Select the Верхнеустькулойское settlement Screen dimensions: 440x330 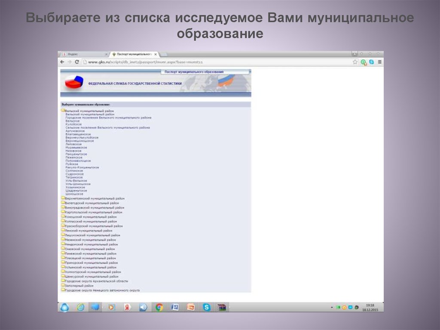click(x=82, y=138)
